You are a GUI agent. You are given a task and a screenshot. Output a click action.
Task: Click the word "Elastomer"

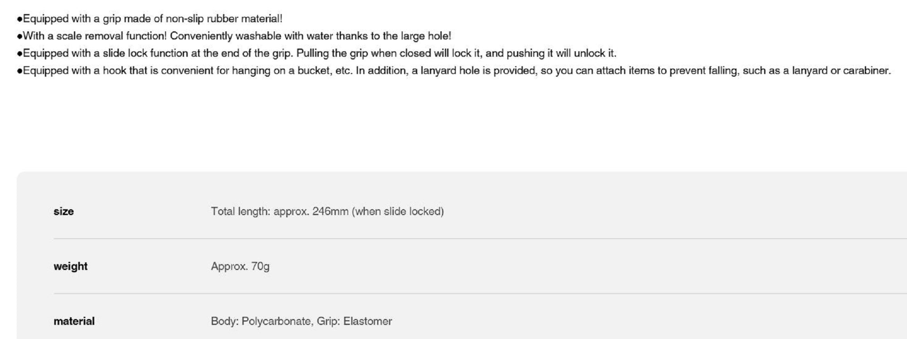click(x=367, y=321)
